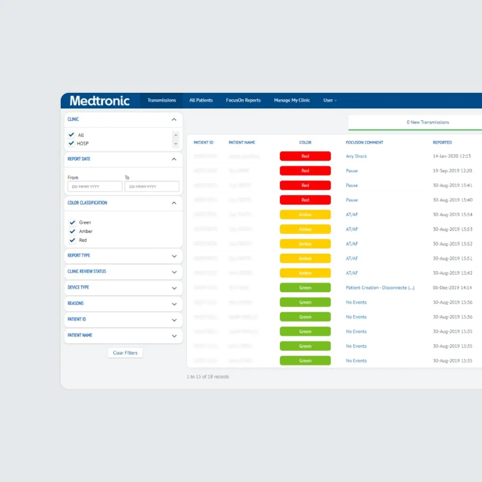Viewport: 482px width, 482px height.
Task: Click the Medtronic logo
Action: (99, 100)
